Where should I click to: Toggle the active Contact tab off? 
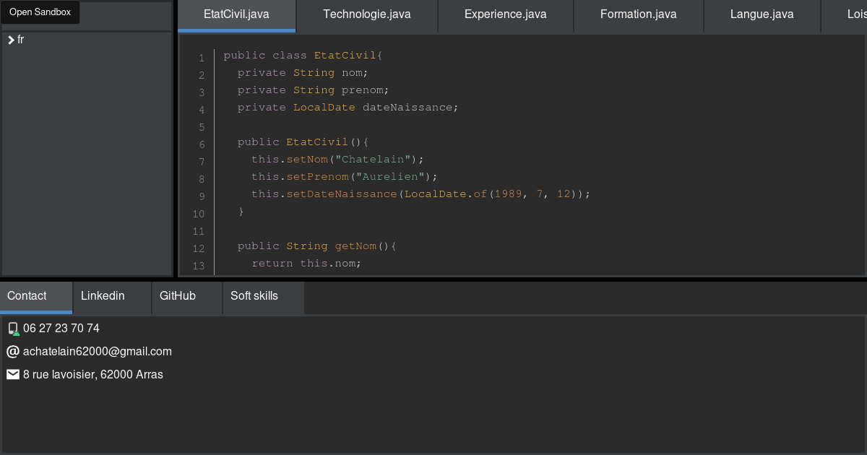tap(26, 295)
